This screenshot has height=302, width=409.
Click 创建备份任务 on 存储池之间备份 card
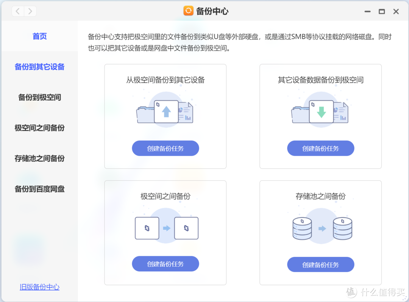(x=320, y=264)
